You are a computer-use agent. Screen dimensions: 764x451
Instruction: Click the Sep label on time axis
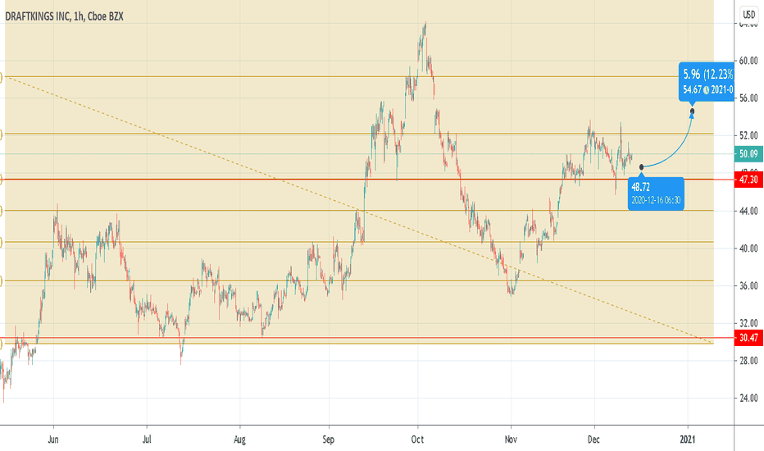[x=329, y=440]
